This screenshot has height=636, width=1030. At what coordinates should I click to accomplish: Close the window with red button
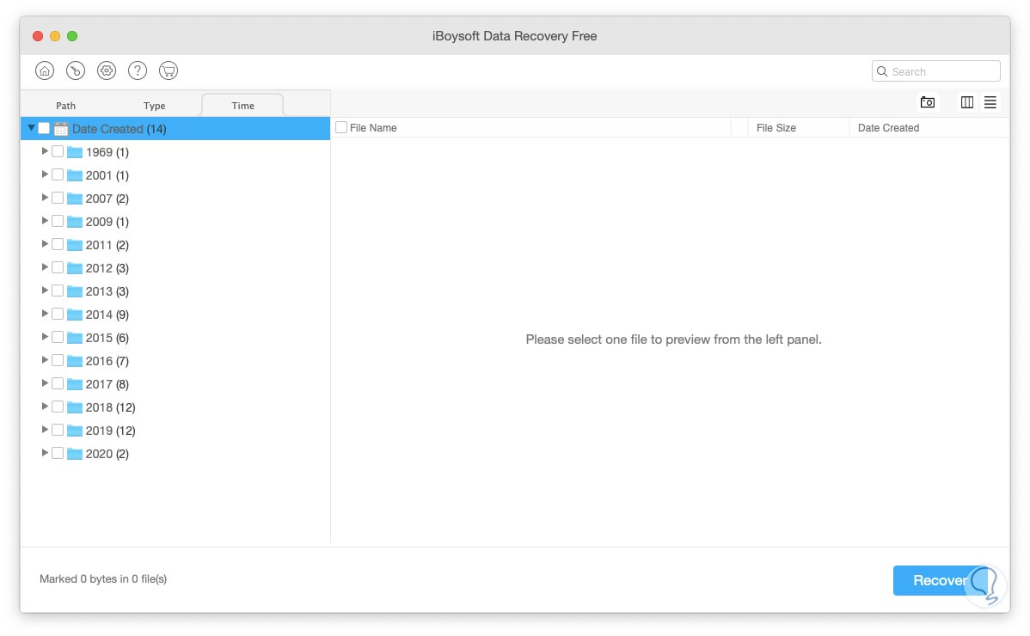click(38, 36)
